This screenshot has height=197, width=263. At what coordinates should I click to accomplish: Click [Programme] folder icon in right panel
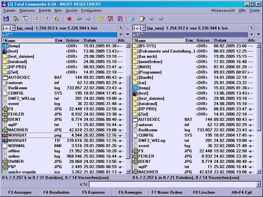tap(135, 72)
